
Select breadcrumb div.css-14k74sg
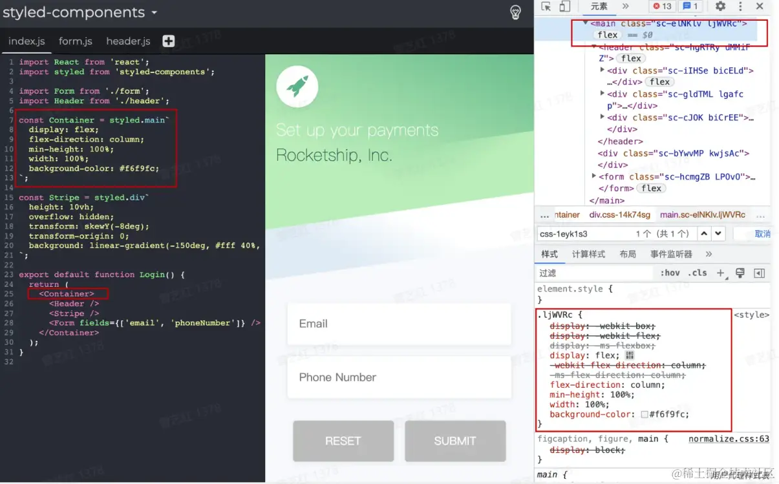[x=620, y=215]
